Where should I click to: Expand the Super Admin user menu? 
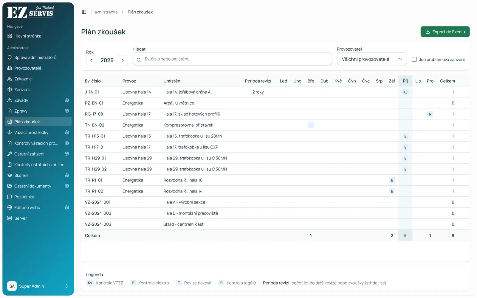[x=38, y=286]
